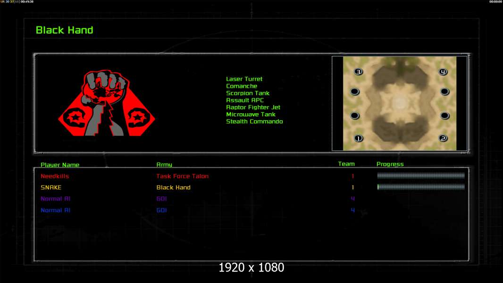Viewport: 503px width, 283px height.
Task: Click SNAKE's loading progress bar
Action: [x=421, y=187]
